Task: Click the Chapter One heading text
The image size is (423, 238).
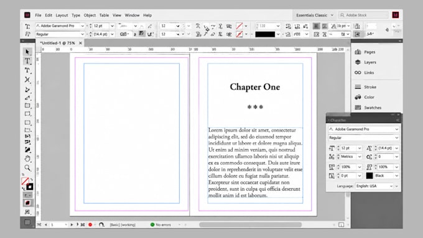Action: click(x=255, y=87)
